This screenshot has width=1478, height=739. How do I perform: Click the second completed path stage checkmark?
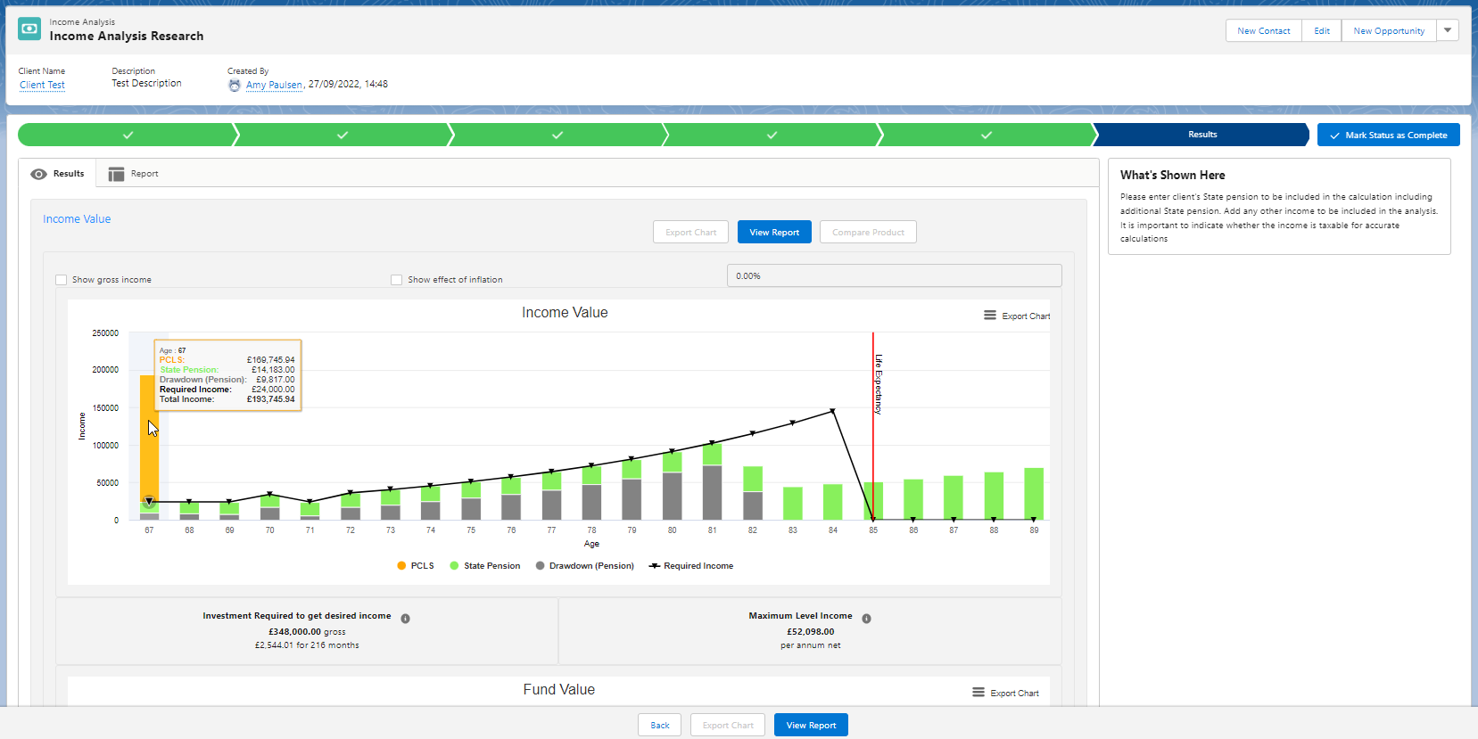(343, 135)
